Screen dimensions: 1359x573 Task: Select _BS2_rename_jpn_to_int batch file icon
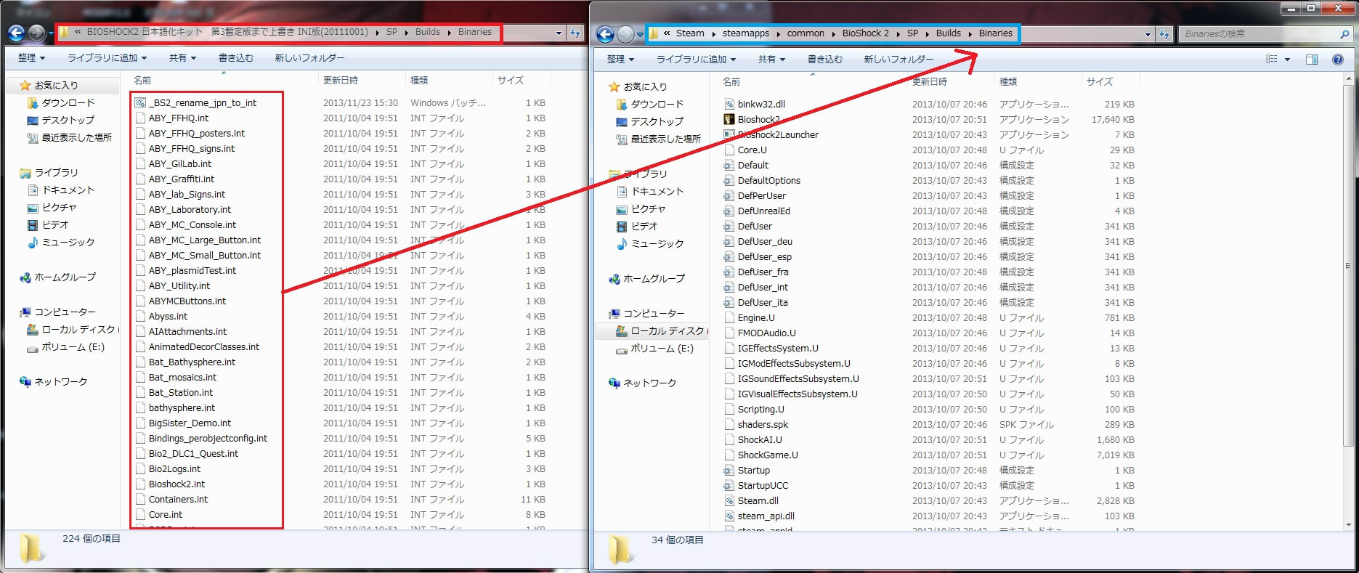click(x=140, y=103)
